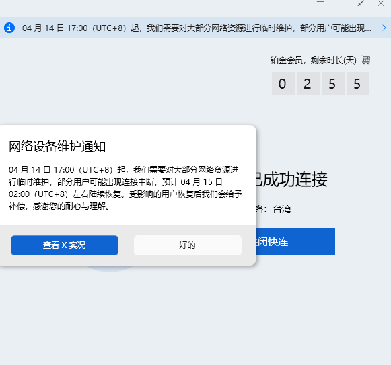
Task: Click the 铂金会员，剩余时长(天) label
Action: tap(314, 60)
